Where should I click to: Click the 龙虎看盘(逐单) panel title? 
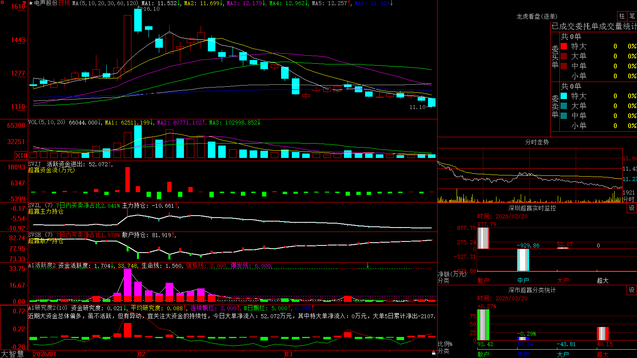click(x=537, y=16)
